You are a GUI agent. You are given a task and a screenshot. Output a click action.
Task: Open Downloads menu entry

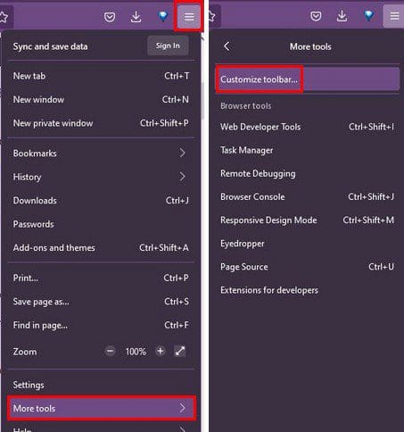coord(101,201)
